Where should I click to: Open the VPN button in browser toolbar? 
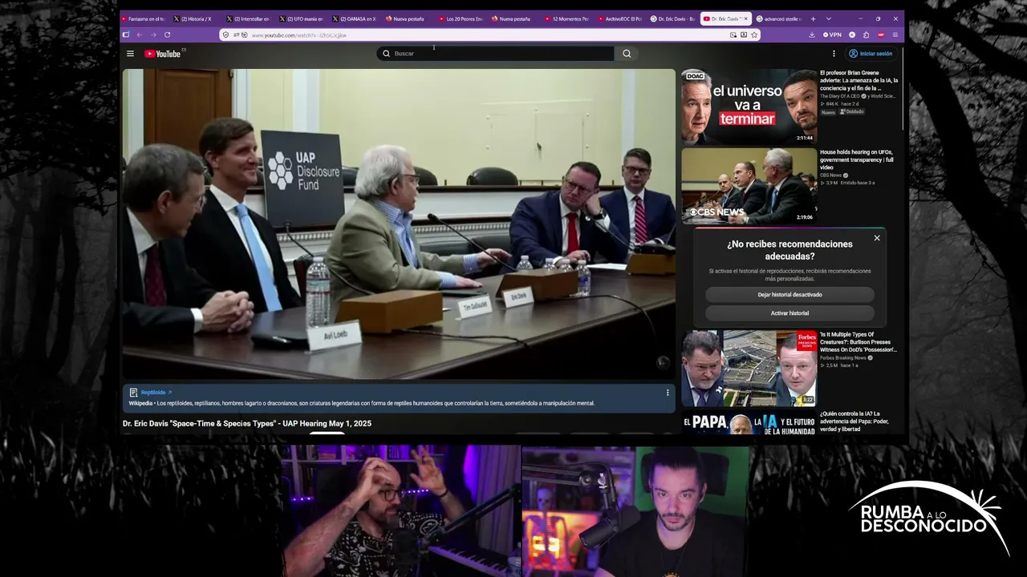(832, 34)
